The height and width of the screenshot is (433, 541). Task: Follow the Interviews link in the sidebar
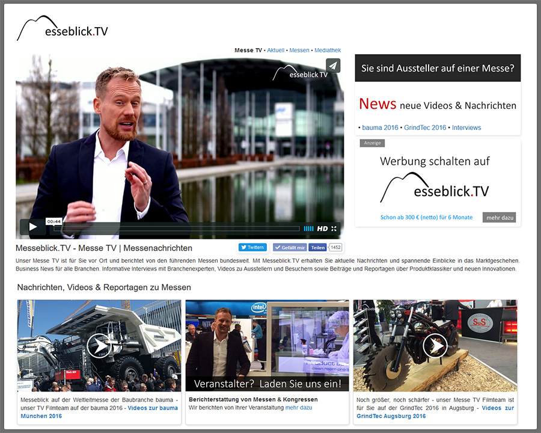(x=466, y=127)
